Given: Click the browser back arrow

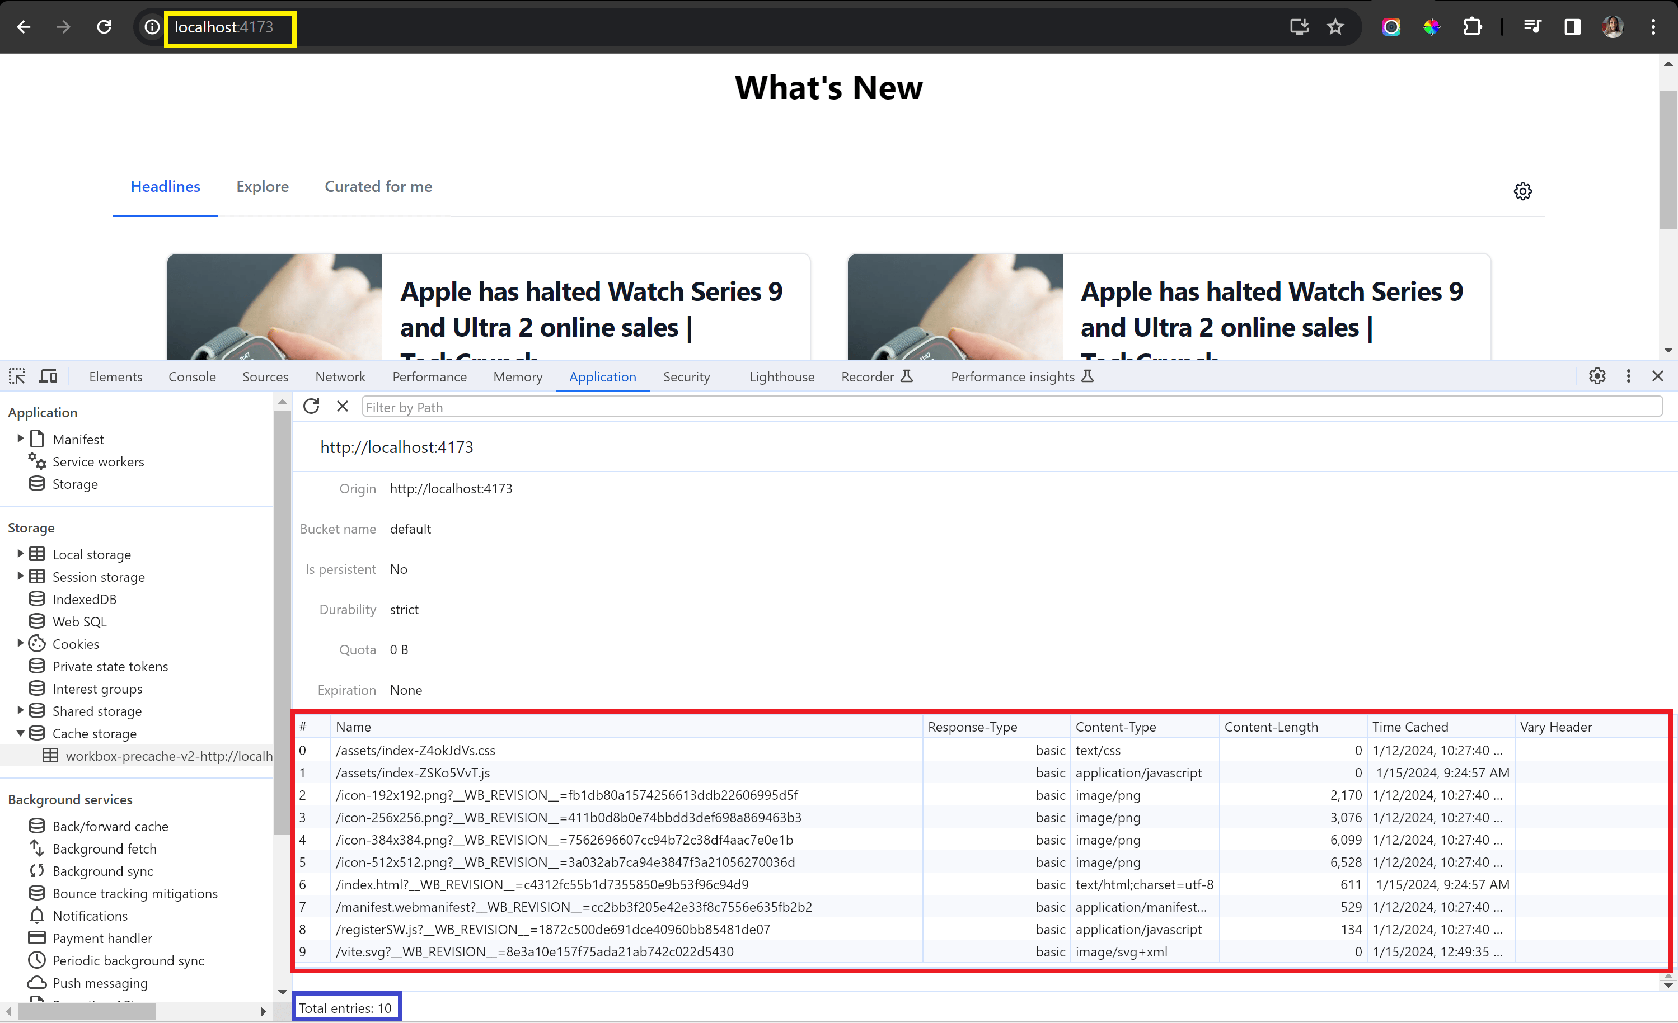Looking at the screenshot, I should click(24, 27).
